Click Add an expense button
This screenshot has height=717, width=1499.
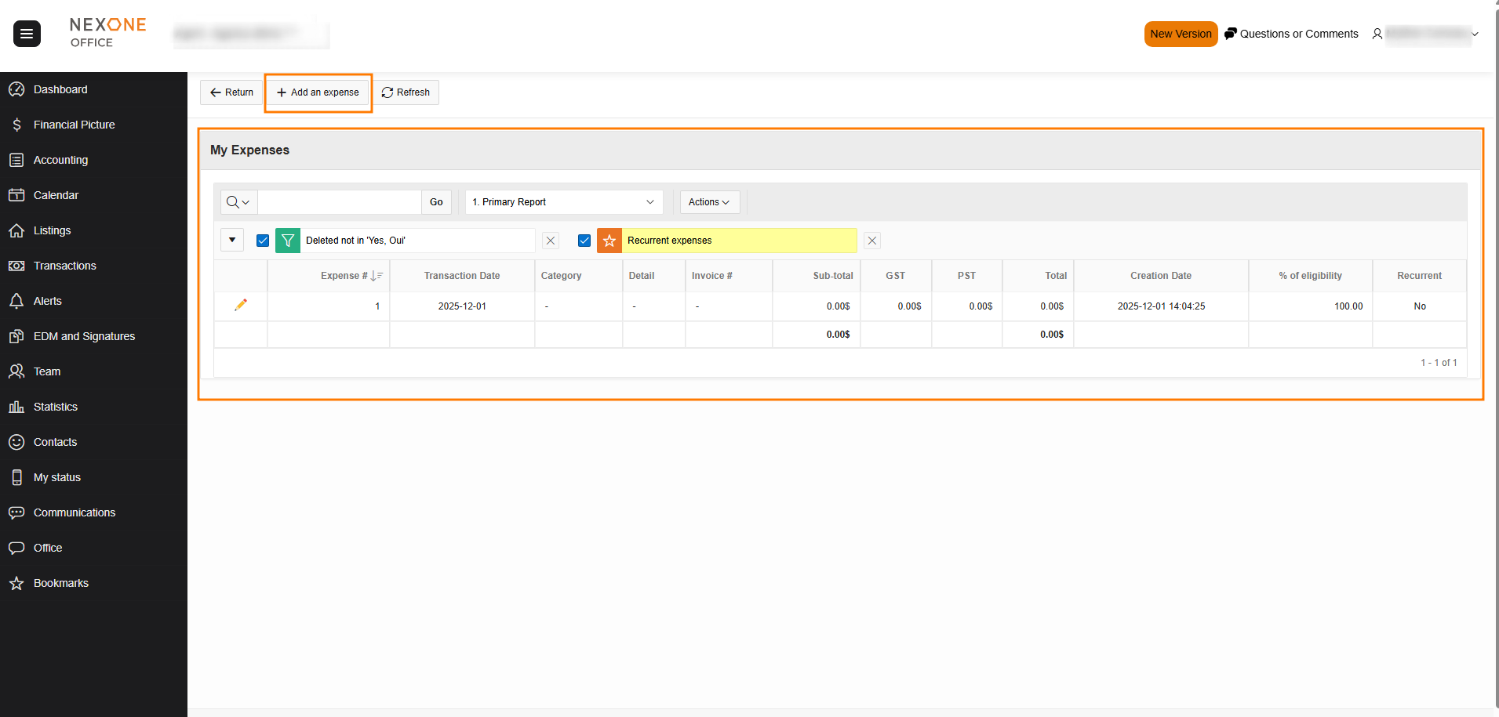318,92
